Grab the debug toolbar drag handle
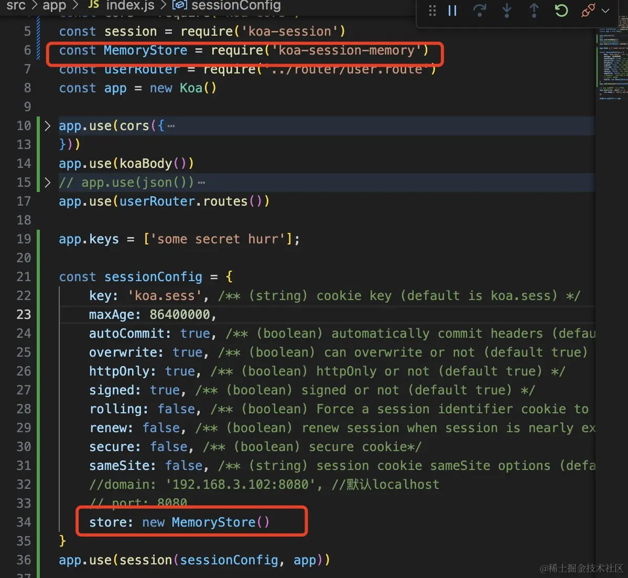Viewport: 628px width, 578px height. [432, 10]
